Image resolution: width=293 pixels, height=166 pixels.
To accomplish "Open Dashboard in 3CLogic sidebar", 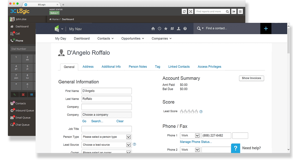I will coord(22,26).
